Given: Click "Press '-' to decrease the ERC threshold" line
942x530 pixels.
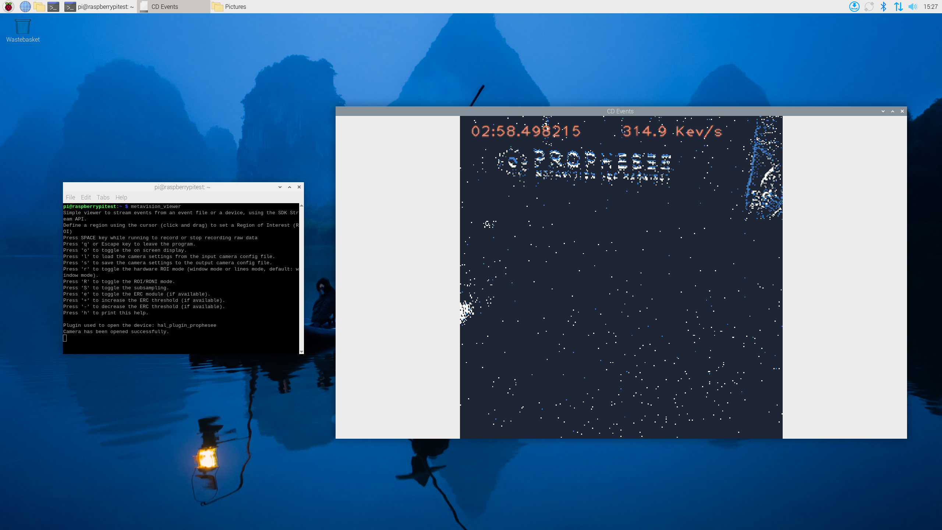Looking at the screenshot, I should (x=144, y=307).
